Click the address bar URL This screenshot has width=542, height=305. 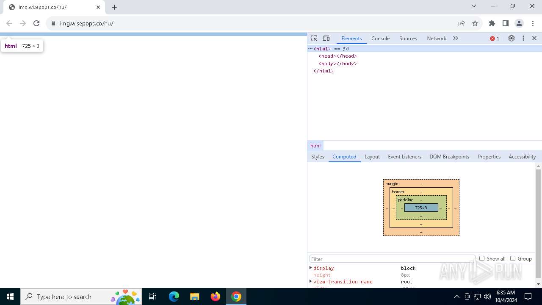coord(86,23)
